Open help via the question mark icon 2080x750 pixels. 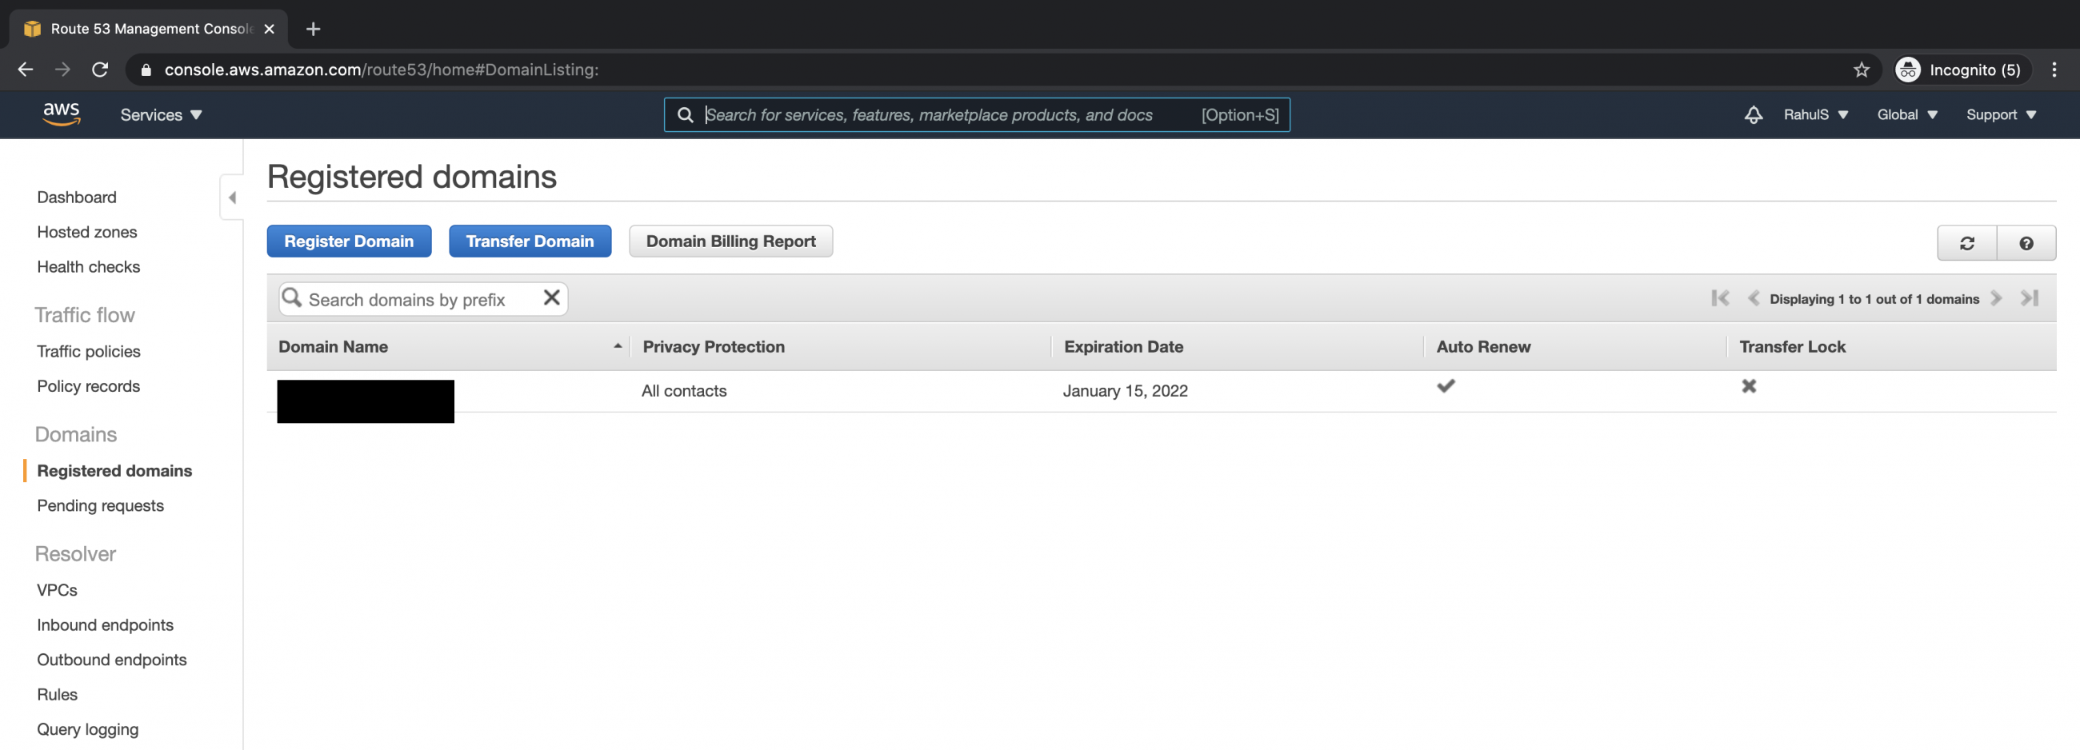click(x=2026, y=242)
